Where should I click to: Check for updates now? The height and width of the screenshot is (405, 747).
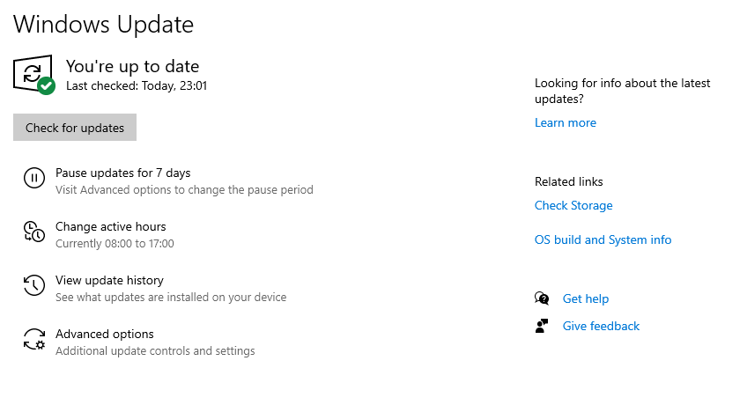click(x=75, y=127)
